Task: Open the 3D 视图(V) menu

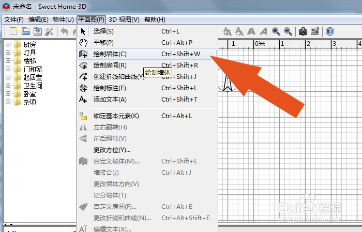Action: pyautogui.click(x=124, y=20)
